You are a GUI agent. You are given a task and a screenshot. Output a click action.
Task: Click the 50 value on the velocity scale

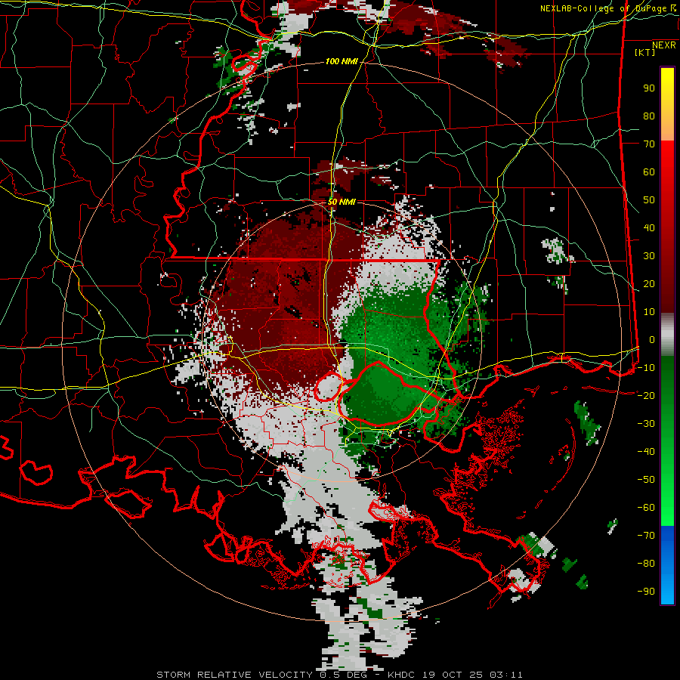point(649,200)
